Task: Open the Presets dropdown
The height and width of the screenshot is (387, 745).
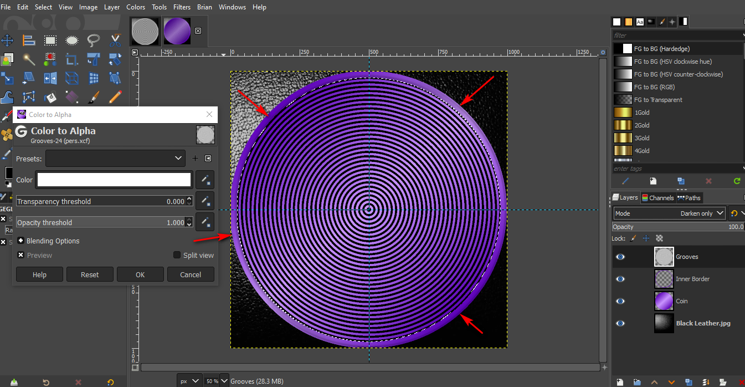Action: coord(115,158)
